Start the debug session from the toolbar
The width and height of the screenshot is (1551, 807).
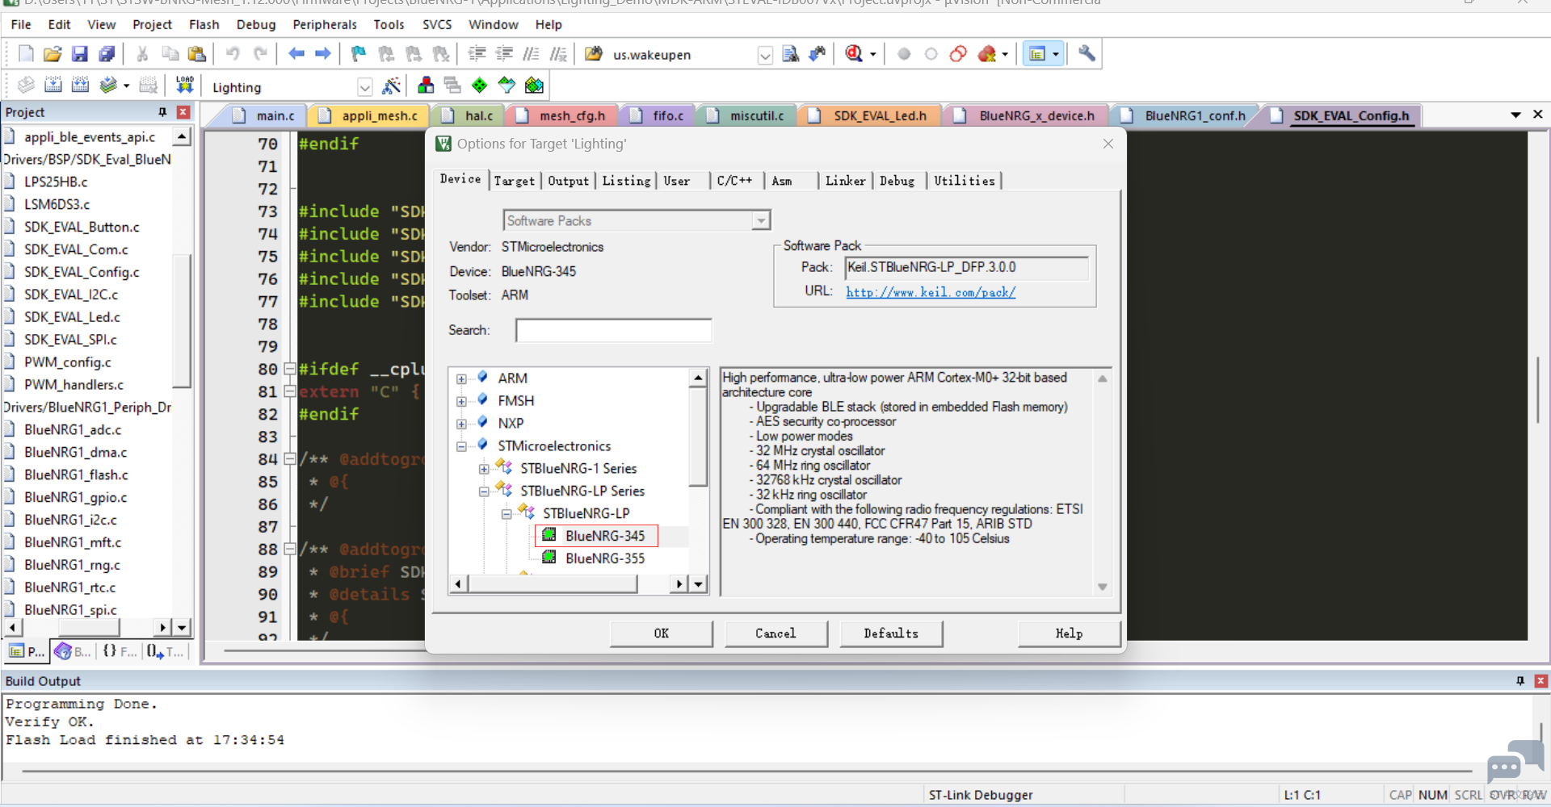(854, 54)
